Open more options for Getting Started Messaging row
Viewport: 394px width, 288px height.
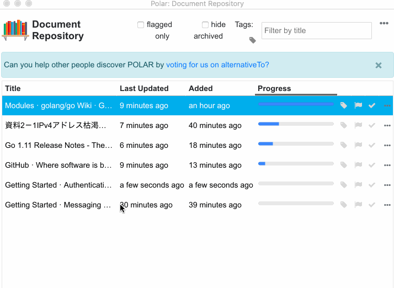[x=387, y=205]
